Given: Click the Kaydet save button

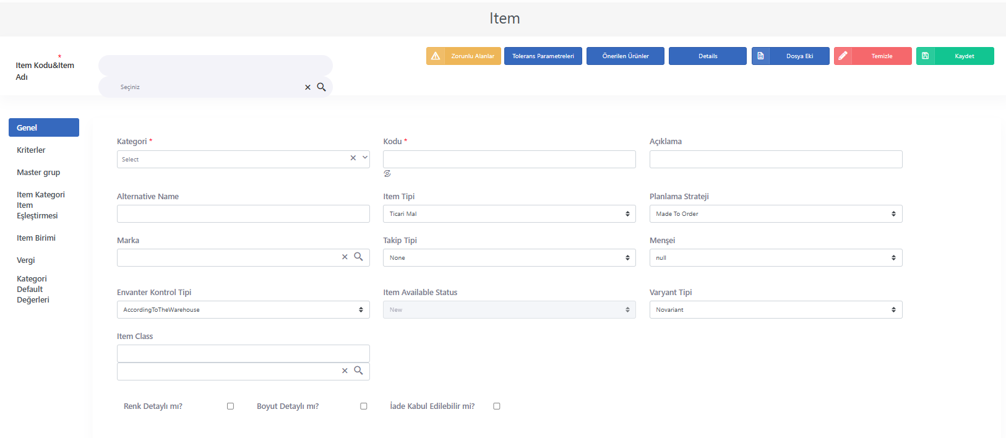Looking at the screenshot, I should (x=955, y=56).
